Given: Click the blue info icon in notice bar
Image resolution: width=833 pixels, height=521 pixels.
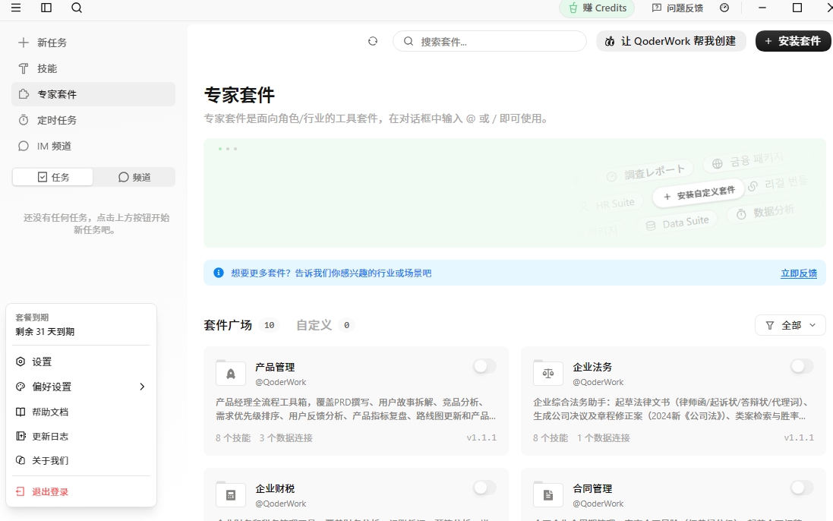Looking at the screenshot, I should pyautogui.click(x=219, y=273).
